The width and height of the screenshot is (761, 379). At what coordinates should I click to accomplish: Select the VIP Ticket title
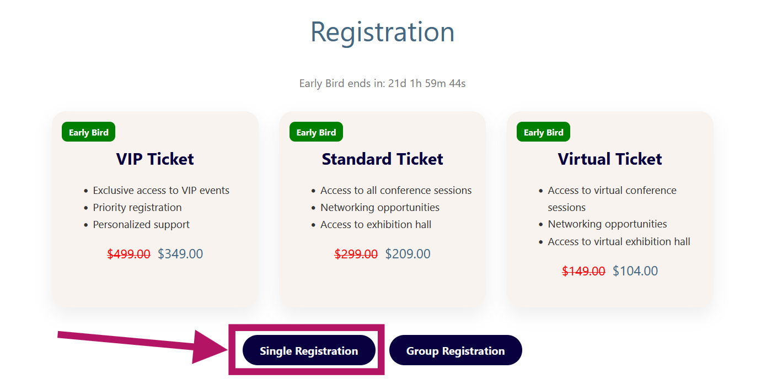pos(155,159)
